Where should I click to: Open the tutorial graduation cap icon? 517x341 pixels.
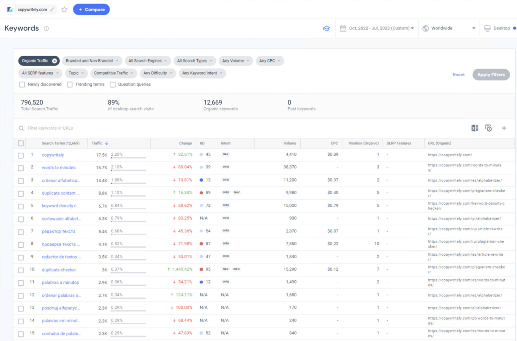click(x=327, y=28)
